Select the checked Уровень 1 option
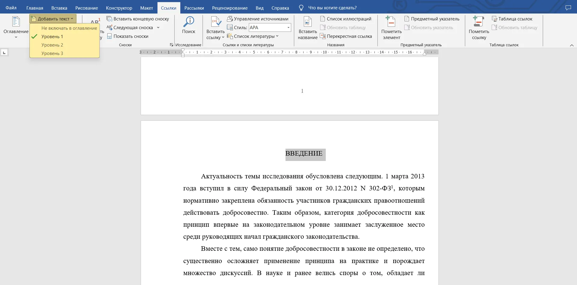 65,36
